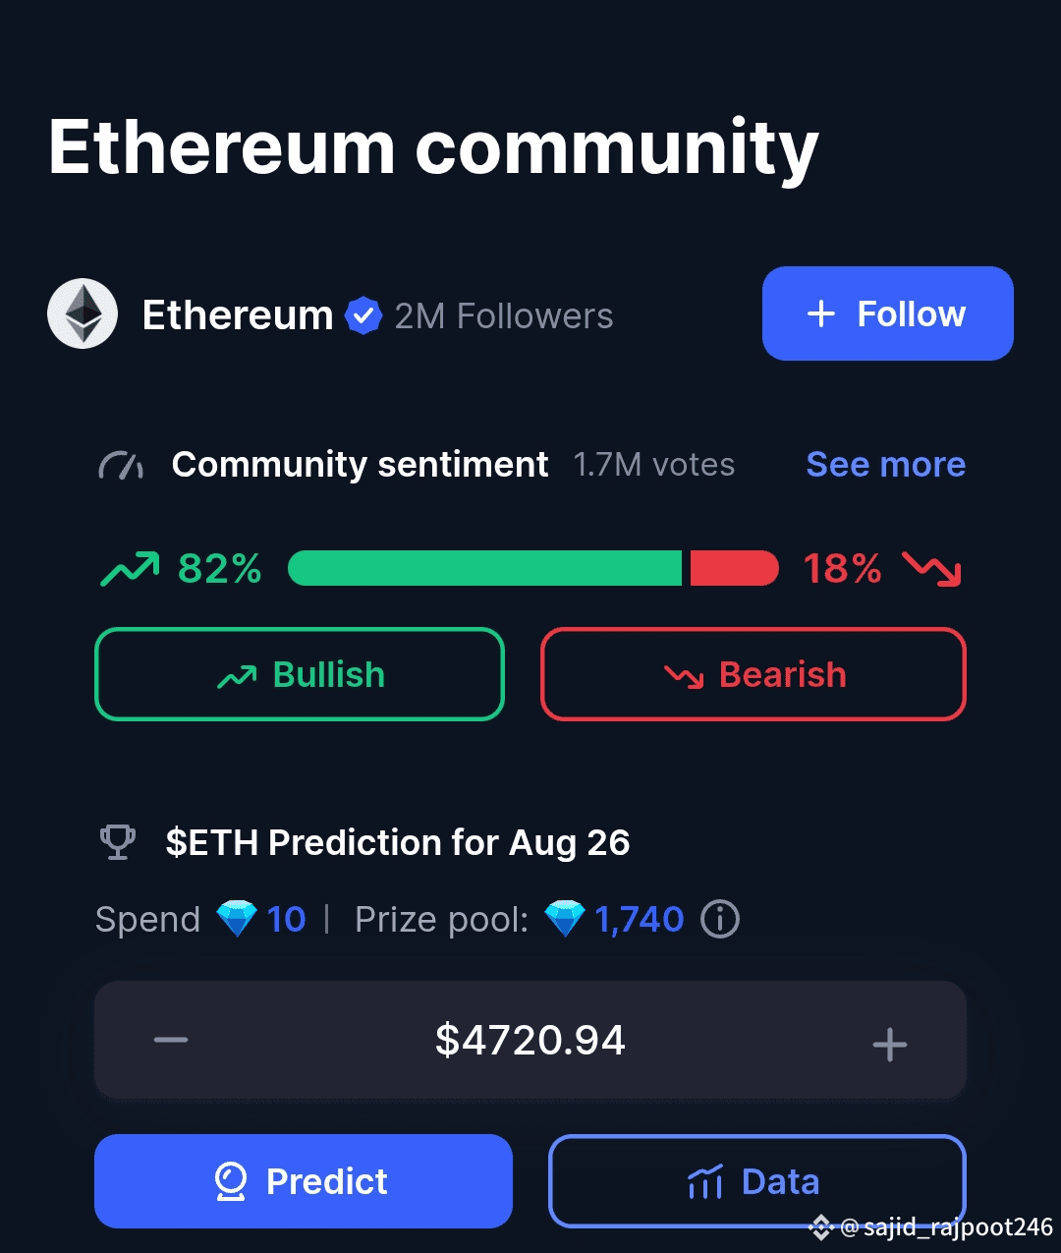Increase prediction price with plus button
This screenshot has width=1061, height=1253.
890,1044
